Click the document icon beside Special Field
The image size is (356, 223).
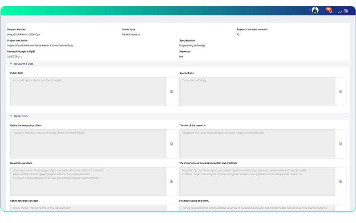(340, 91)
